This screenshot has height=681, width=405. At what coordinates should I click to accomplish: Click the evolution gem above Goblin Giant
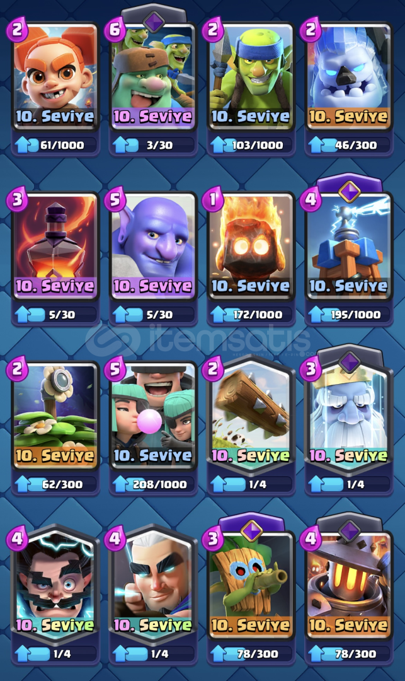click(154, 21)
